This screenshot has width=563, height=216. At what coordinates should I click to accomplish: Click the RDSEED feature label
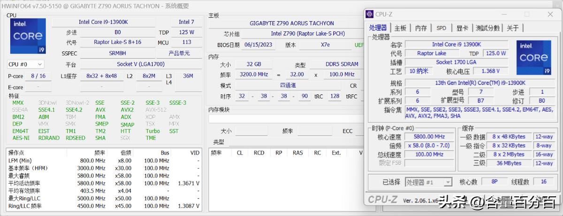point(76,138)
